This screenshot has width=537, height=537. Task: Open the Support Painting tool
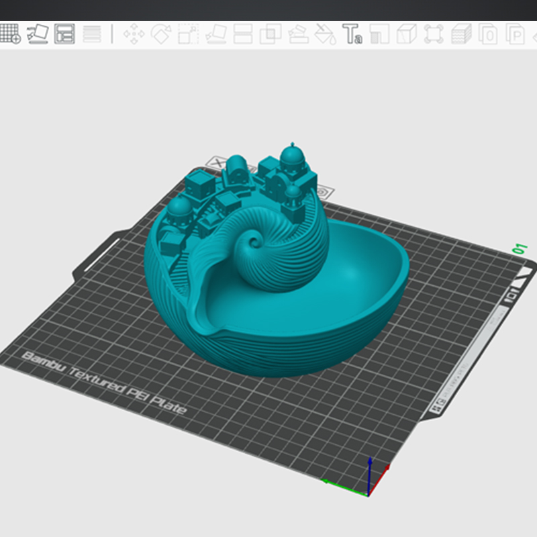pos(297,34)
